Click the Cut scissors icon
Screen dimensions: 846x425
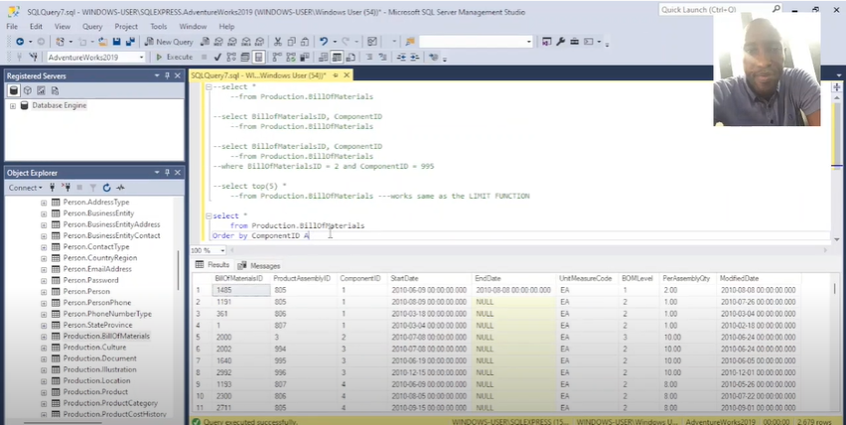pos(279,42)
